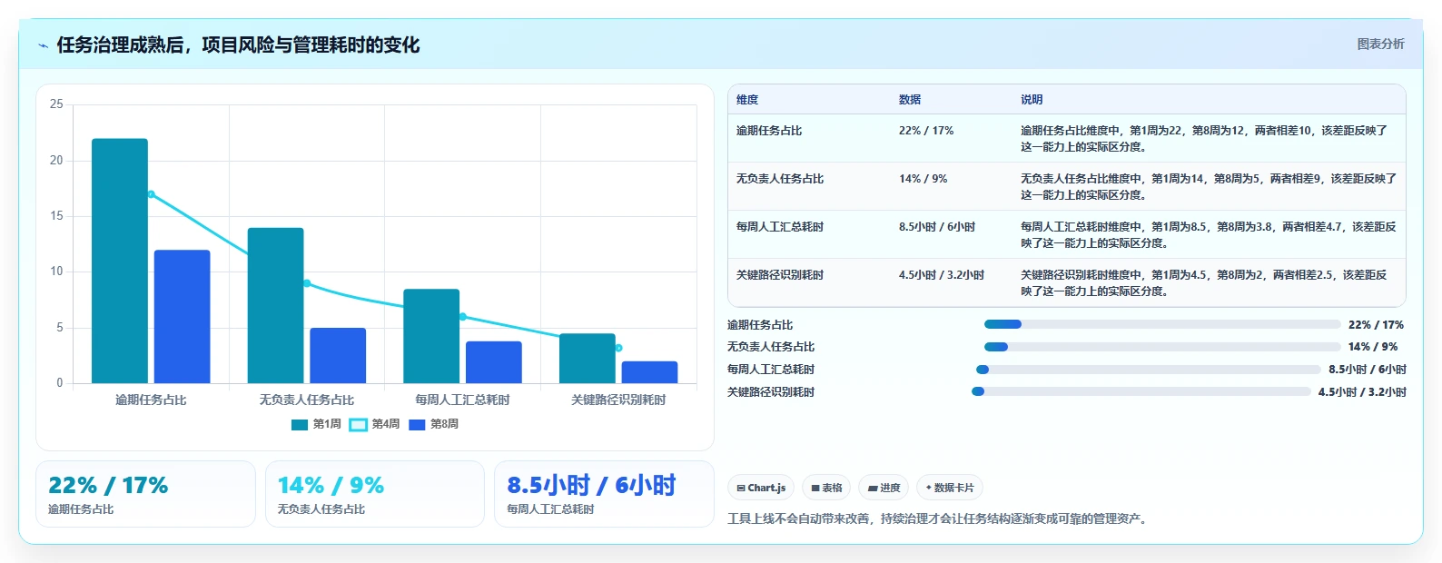The height and width of the screenshot is (563, 1442).
Task: Click the Chart.js tag chip
Action: click(x=761, y=488)
